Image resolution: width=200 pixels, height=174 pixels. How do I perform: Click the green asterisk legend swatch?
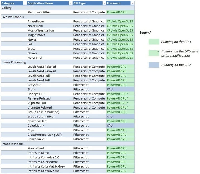(x=154, y=53)
